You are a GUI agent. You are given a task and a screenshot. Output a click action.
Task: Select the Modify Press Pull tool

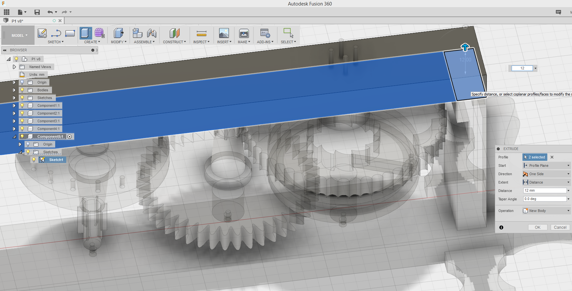[x=118, y=33]
